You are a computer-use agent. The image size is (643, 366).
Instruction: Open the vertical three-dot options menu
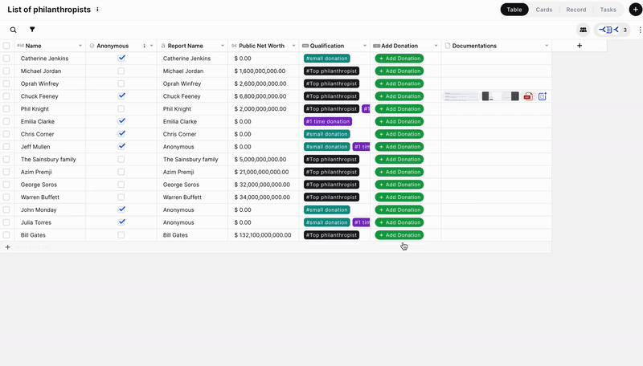tap(640, 30)
